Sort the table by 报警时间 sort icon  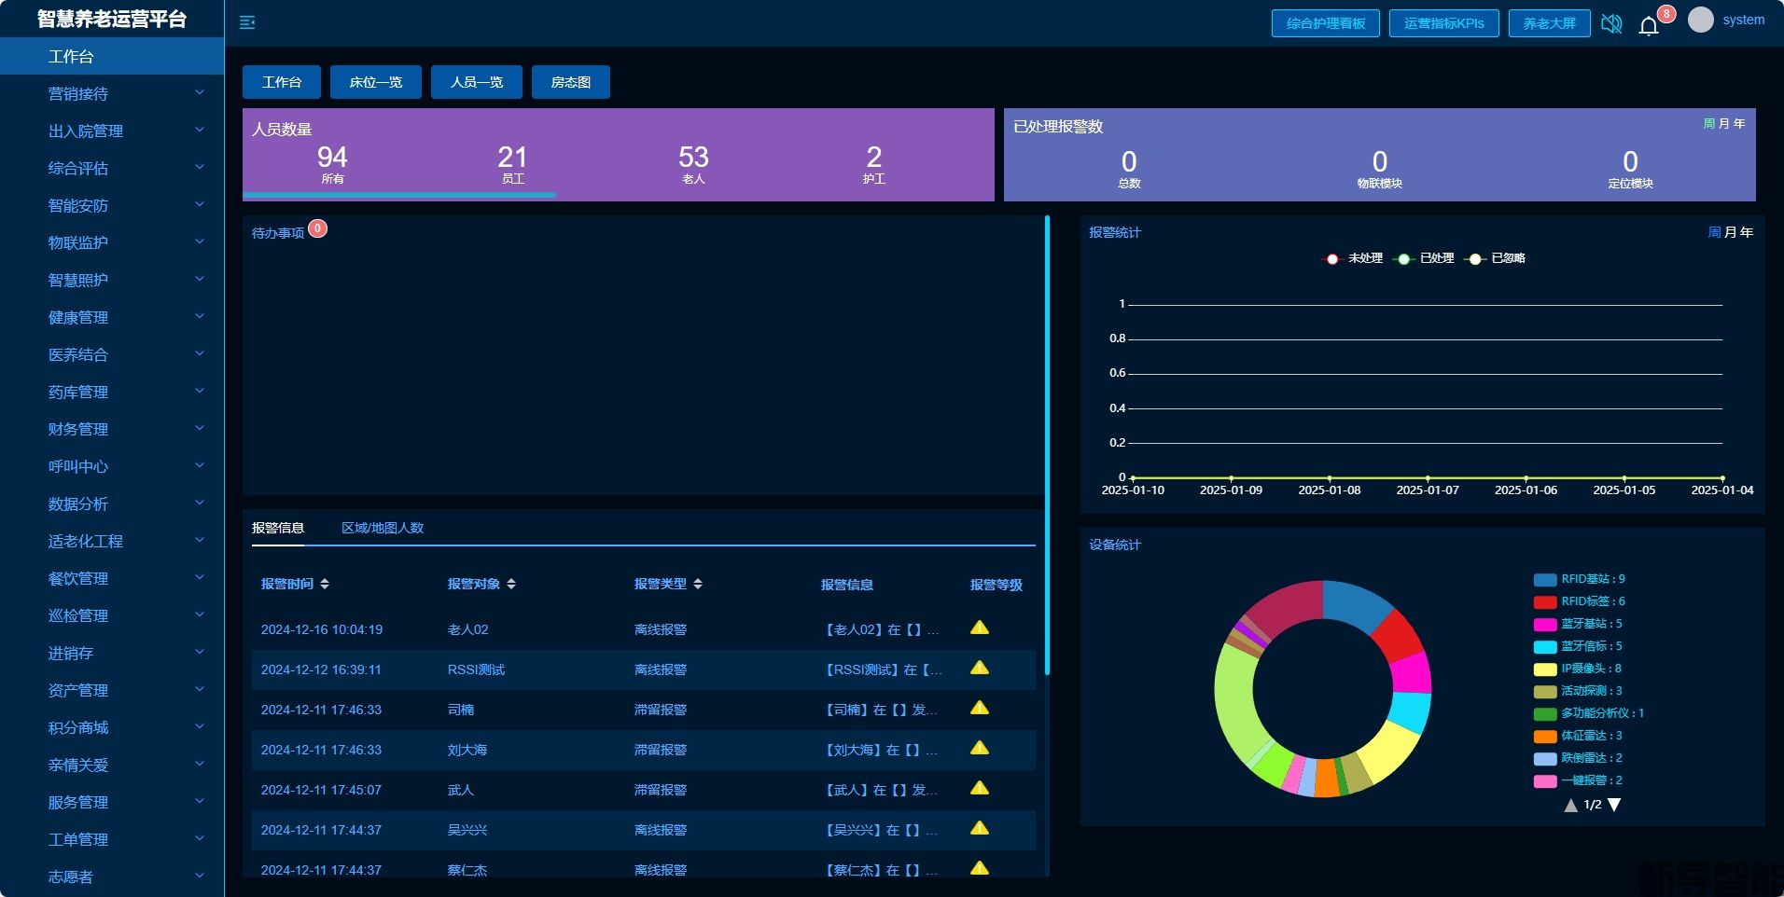(325, 584)
